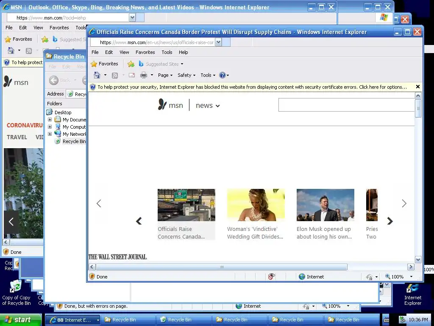Open the Tools menu in the front IE menu bar
The width and height of the screenshot is (434, 326).
pos(167,52)
